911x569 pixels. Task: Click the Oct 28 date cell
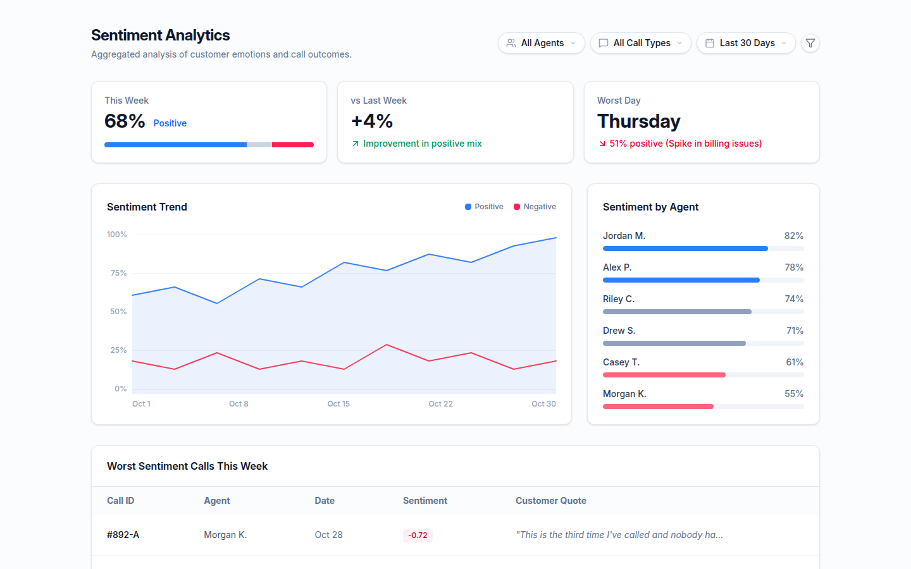(328, 535)
